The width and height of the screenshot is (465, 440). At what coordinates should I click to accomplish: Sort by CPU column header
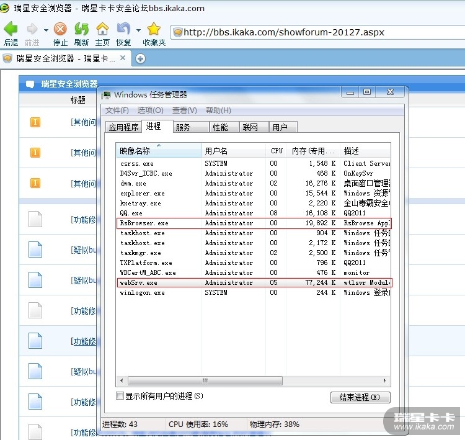[x=276, y=151]
